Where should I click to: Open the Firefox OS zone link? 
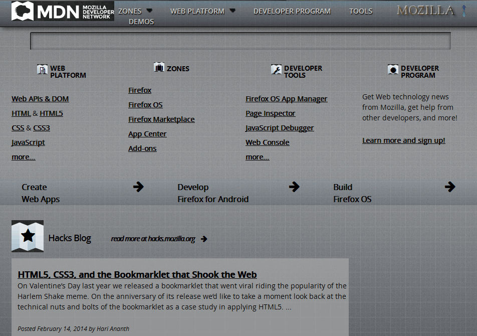[x=145, y=105]
